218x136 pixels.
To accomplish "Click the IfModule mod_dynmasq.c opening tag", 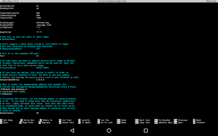I will [14, 89].
